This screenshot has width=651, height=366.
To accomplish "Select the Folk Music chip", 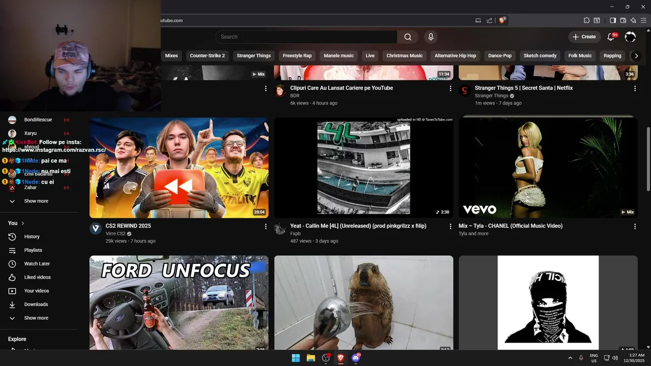I will coord(580,56).
